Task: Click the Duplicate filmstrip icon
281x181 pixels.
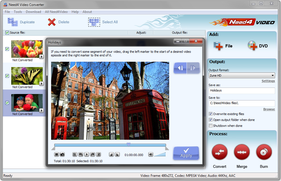Action: [x=13, y=22]
